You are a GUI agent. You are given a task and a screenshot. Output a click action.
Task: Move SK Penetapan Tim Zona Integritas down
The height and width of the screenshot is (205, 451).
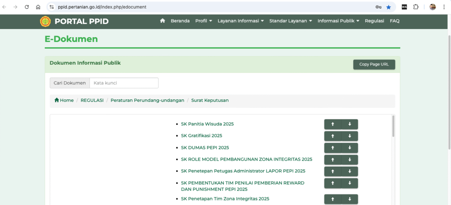point(350,199)
